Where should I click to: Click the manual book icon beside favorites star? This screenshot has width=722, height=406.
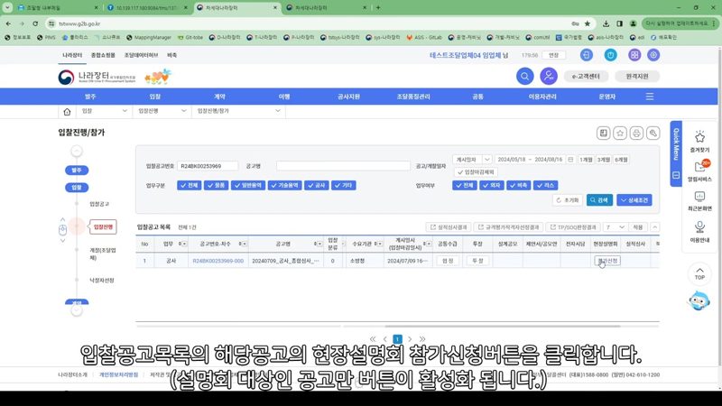tap(603, 133)
